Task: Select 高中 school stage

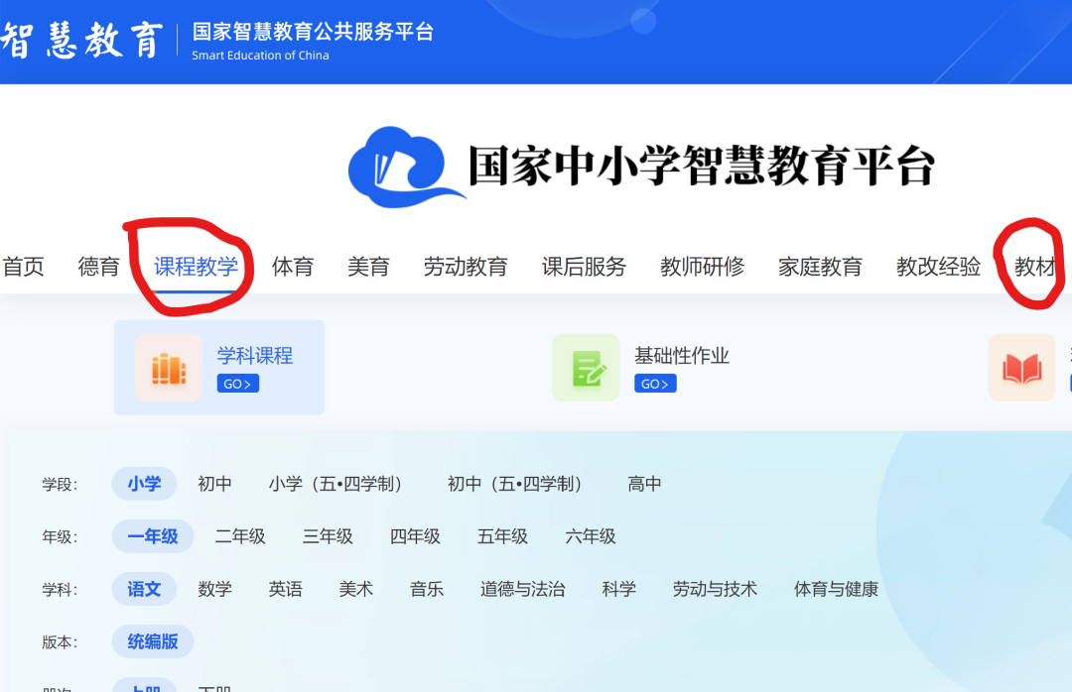Action: click(x=645, y=485)
